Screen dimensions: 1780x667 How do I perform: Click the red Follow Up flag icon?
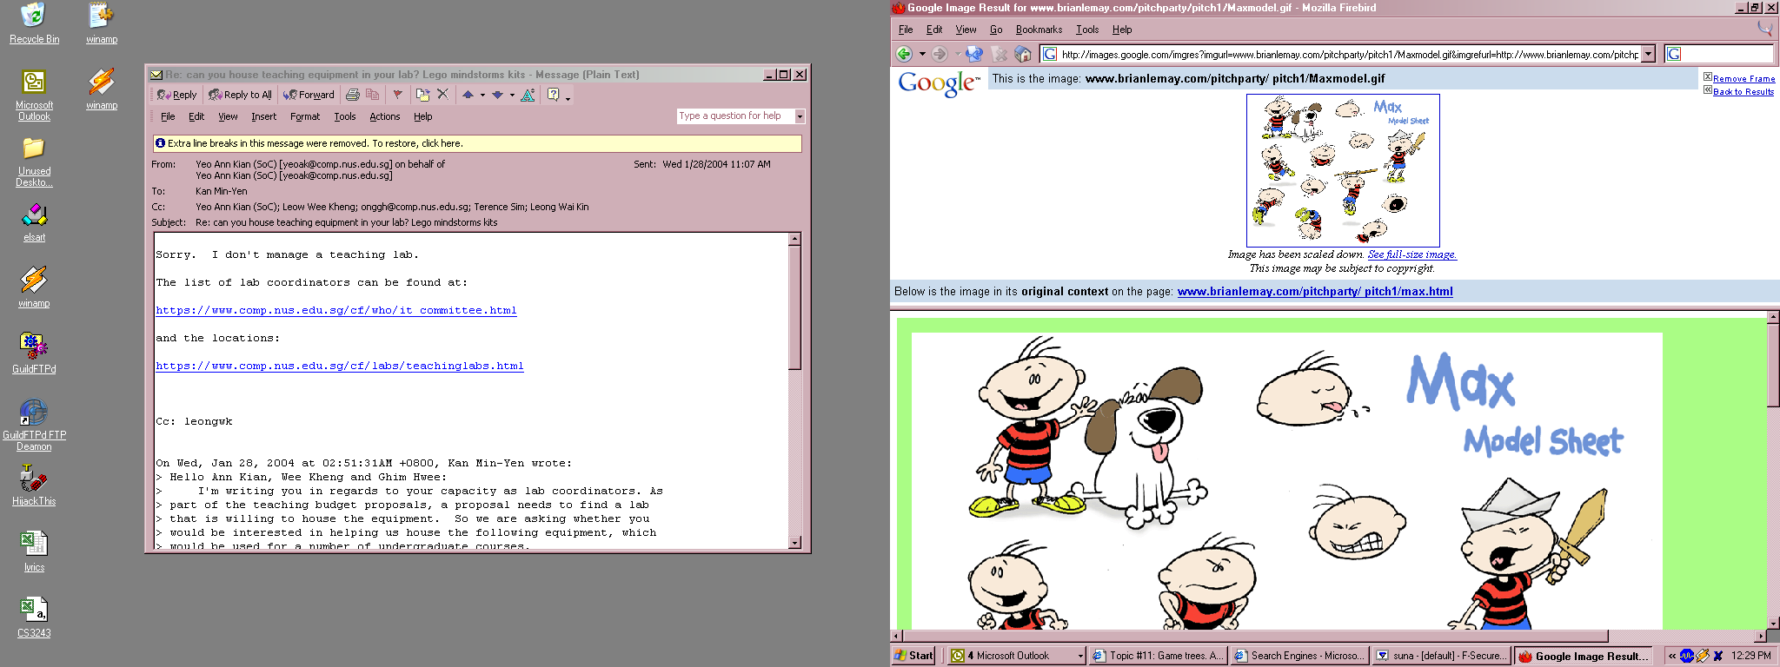coord(398,95)
